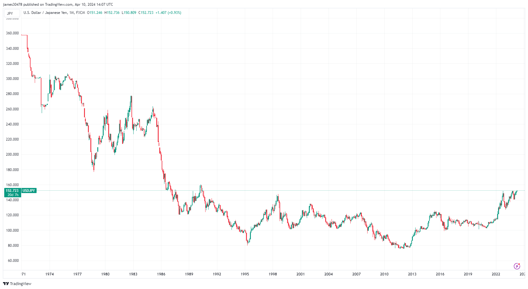Click the 1983 label on time axis
The image size is (528, 289).
pyautogui.click(x=133, y=274)
